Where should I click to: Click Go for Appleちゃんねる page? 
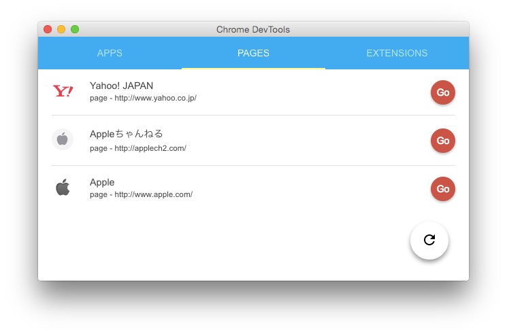[442, 141]
